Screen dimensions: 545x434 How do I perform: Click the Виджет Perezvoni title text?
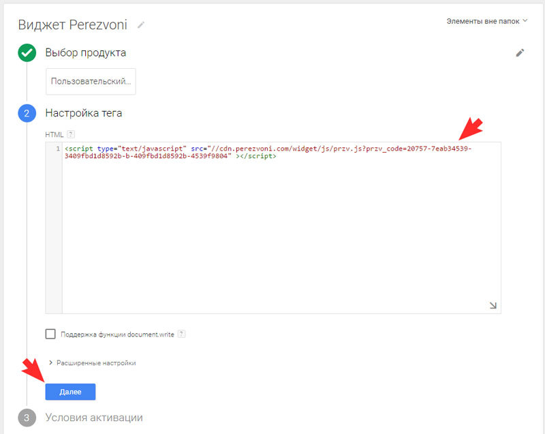pos(73,25)
